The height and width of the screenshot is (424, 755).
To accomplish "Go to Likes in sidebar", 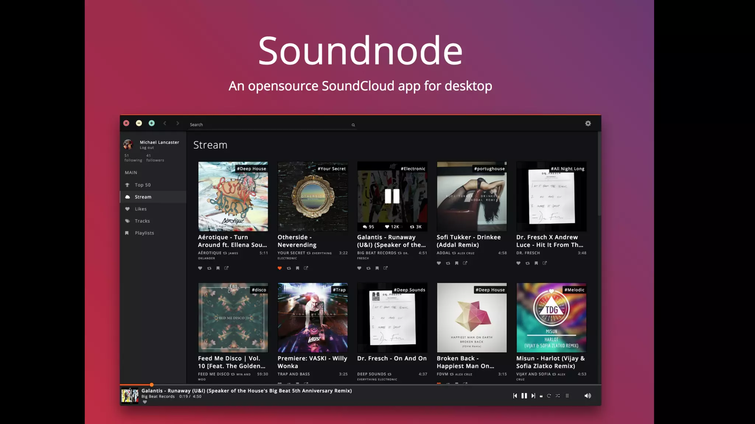I will click(140, 209).
